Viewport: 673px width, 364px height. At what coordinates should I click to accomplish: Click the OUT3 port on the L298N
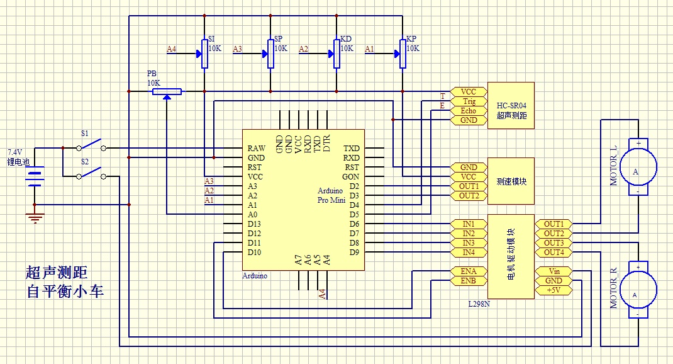[553, 243]
